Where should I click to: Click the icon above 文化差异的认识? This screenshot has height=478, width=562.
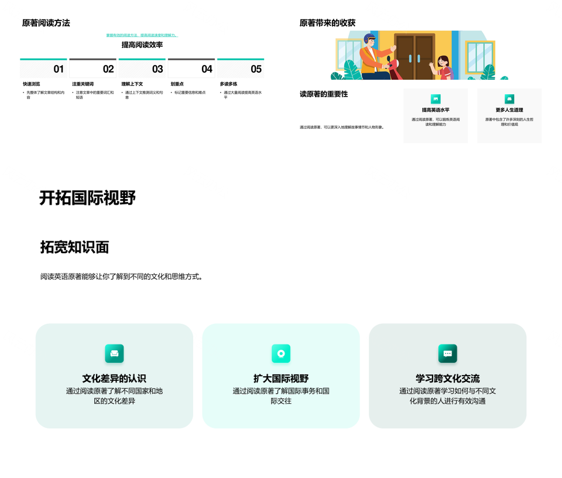[x=114, y=353]
